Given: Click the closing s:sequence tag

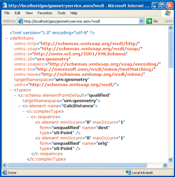Looking at the screenshot, I should pos(47,154).
